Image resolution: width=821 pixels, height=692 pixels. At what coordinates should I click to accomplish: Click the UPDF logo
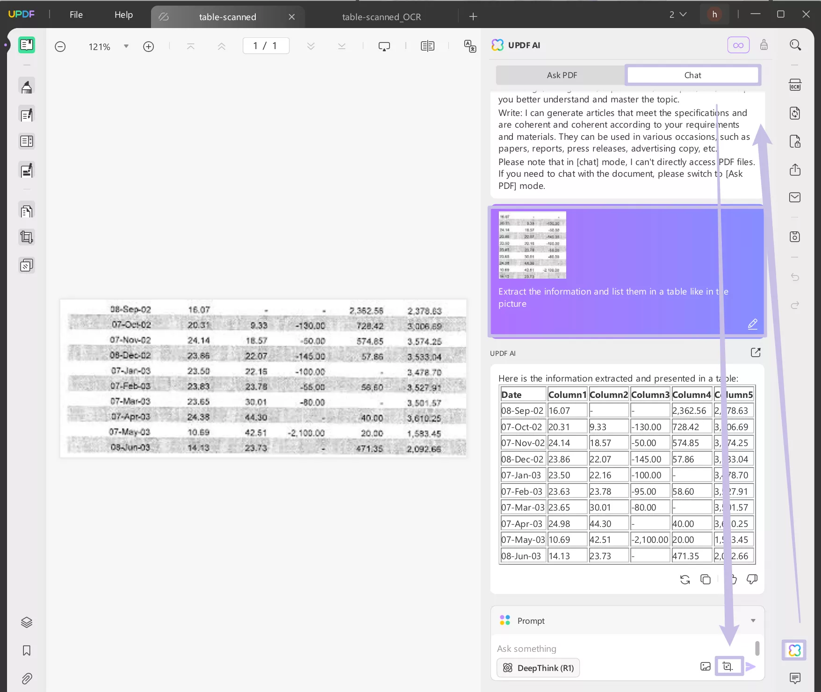[22, 14]
